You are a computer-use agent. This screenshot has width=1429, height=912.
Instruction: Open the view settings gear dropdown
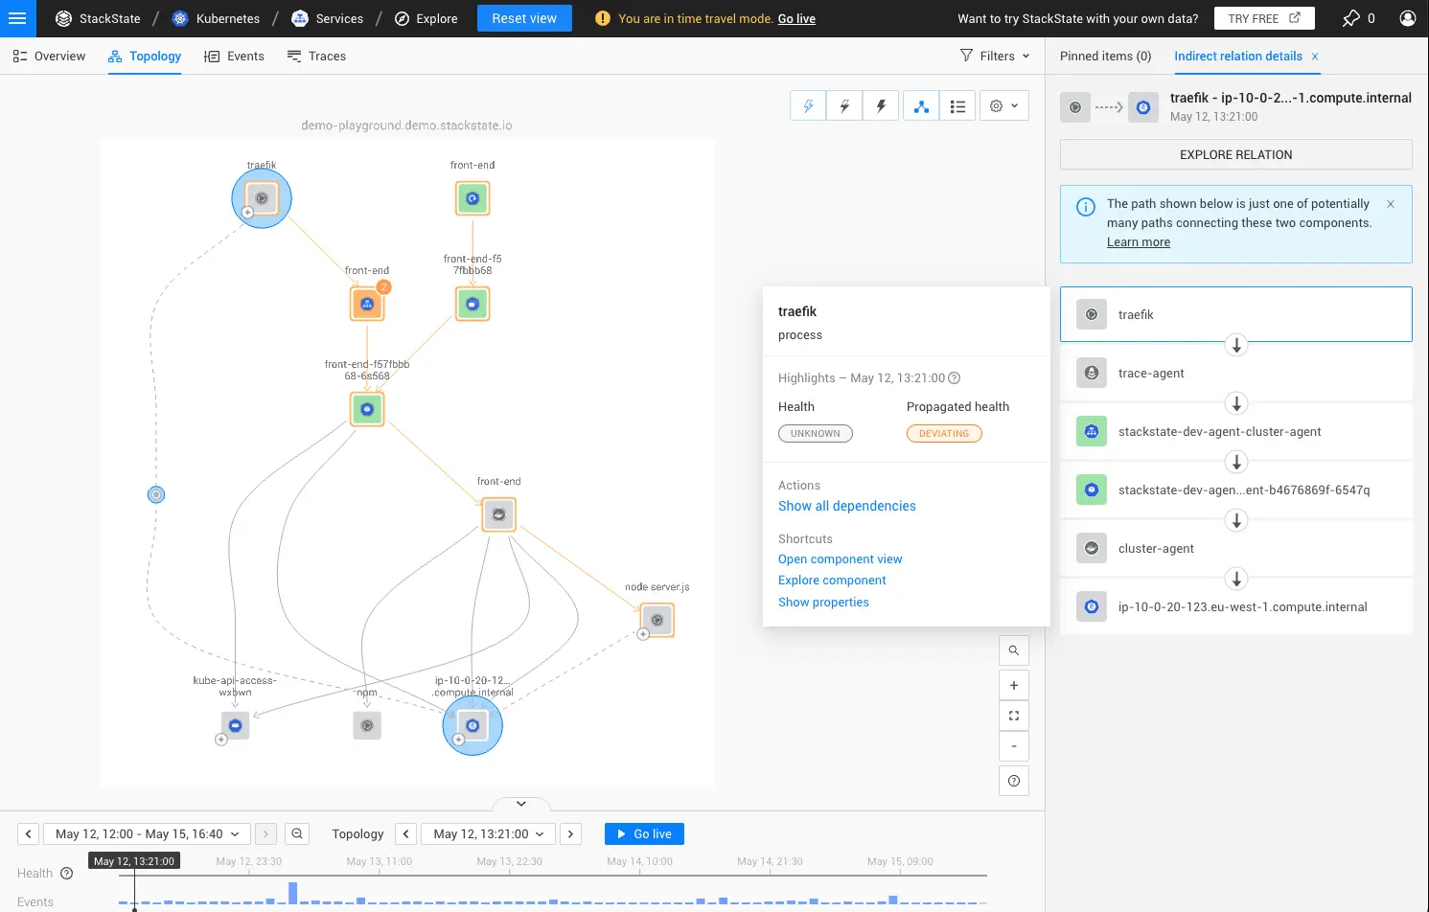[1004, 105]
